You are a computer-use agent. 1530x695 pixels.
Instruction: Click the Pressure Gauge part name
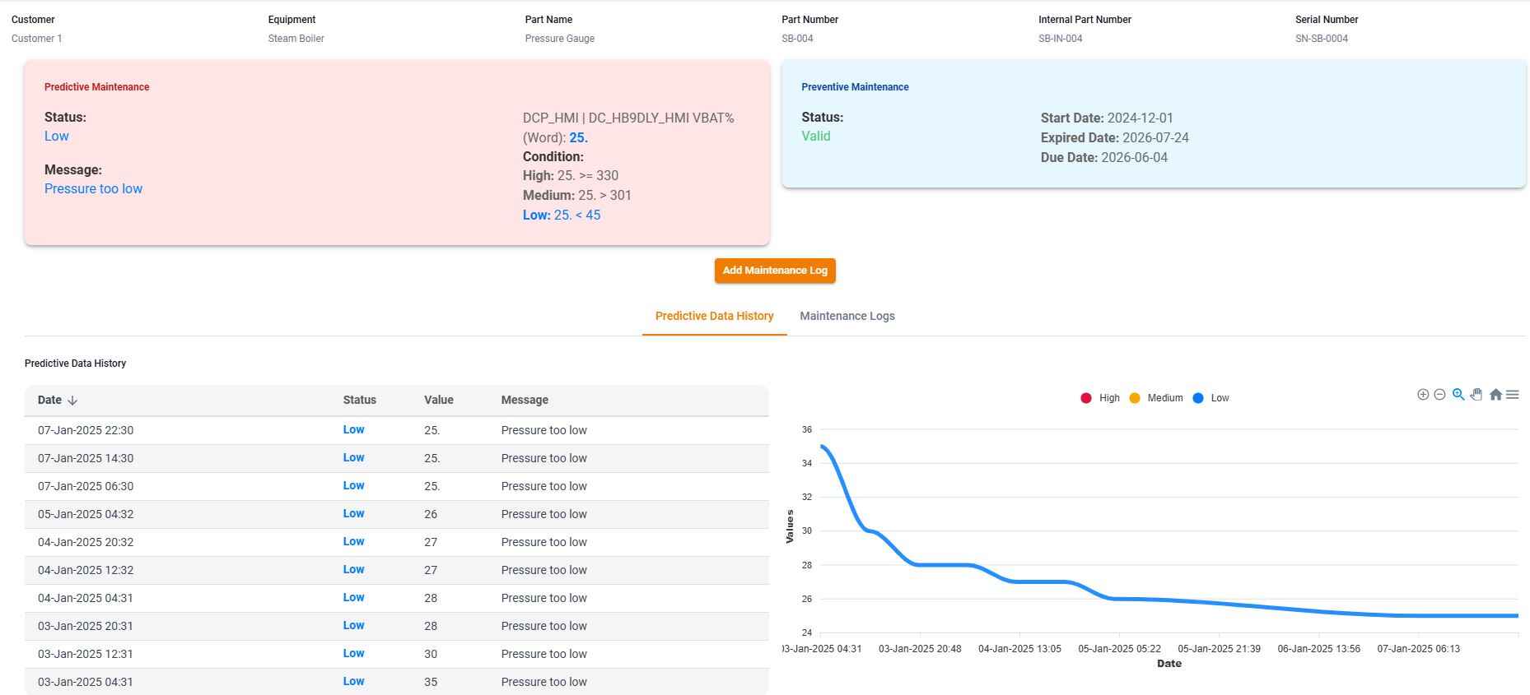coord(559,39)
